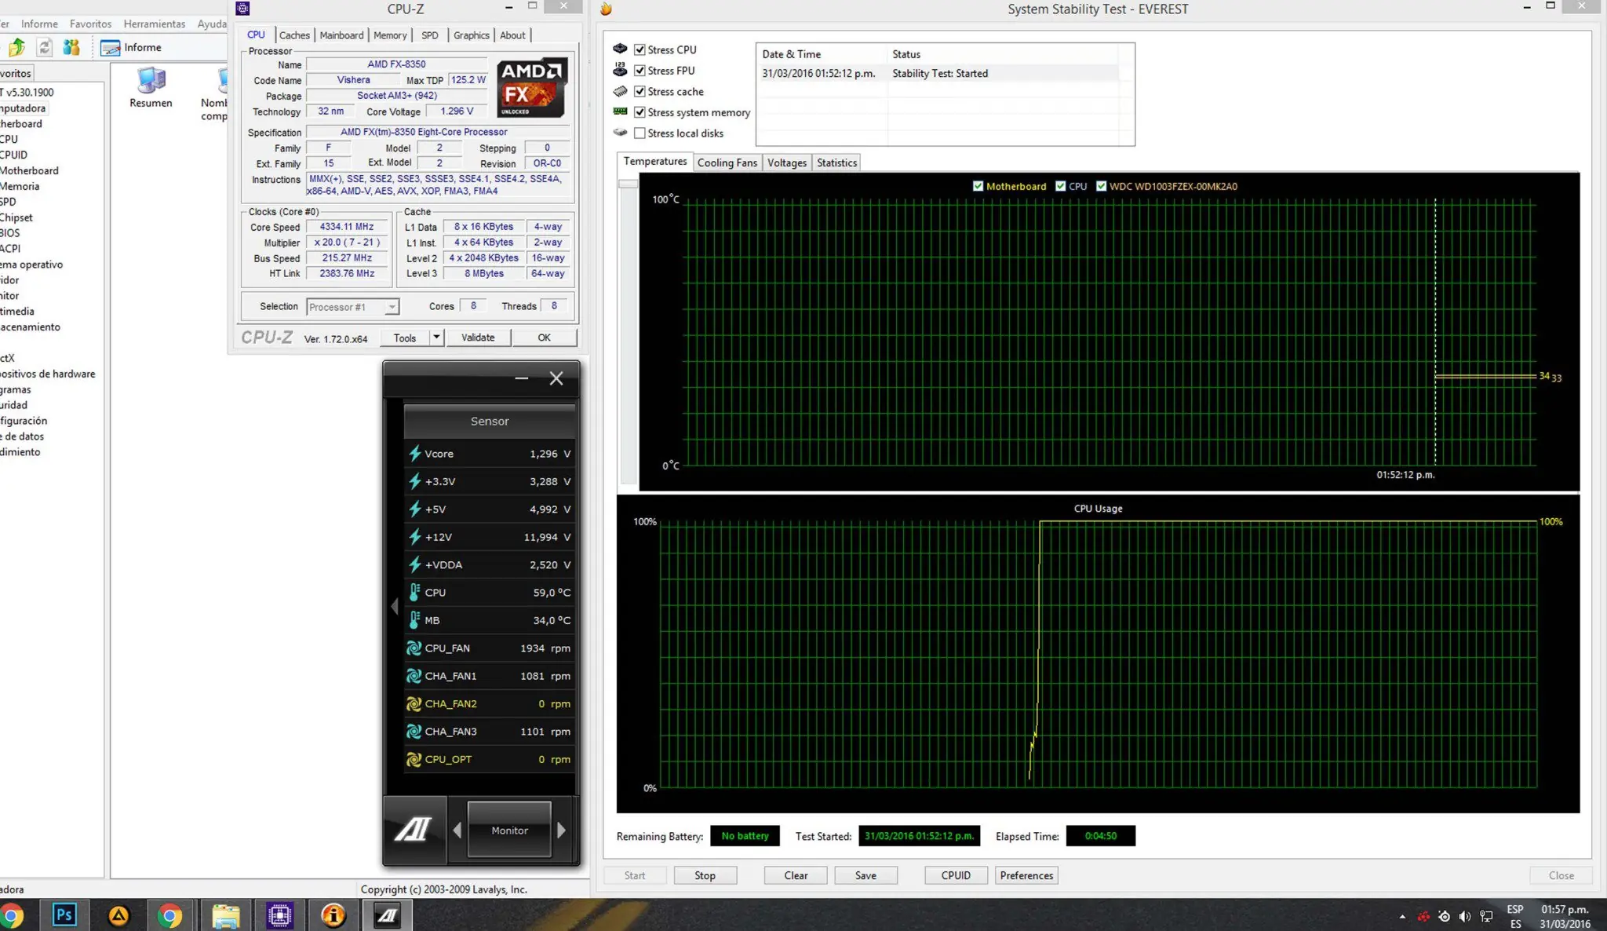Open the Graphics tab in CPU-Z
Image resolution: width=1607 pixels, height=931 pixels.
[x=471, y=35]
